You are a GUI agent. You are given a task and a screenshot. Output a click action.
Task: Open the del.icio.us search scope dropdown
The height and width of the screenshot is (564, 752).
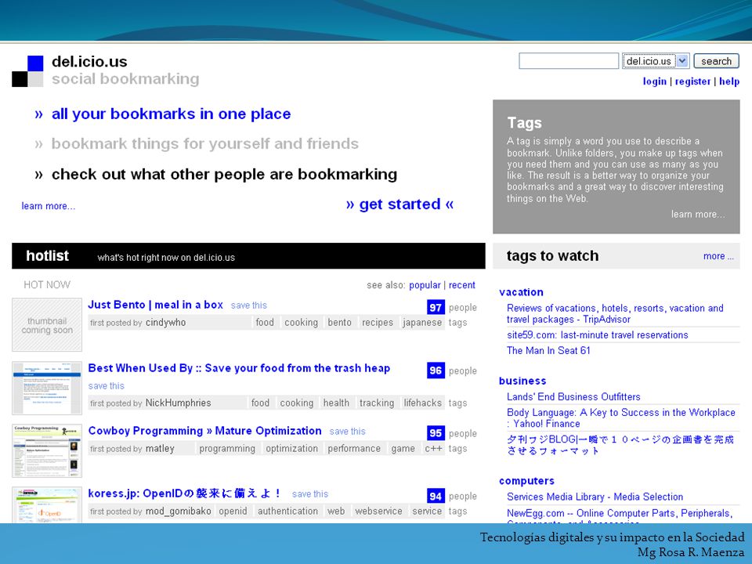pos(656,61)
